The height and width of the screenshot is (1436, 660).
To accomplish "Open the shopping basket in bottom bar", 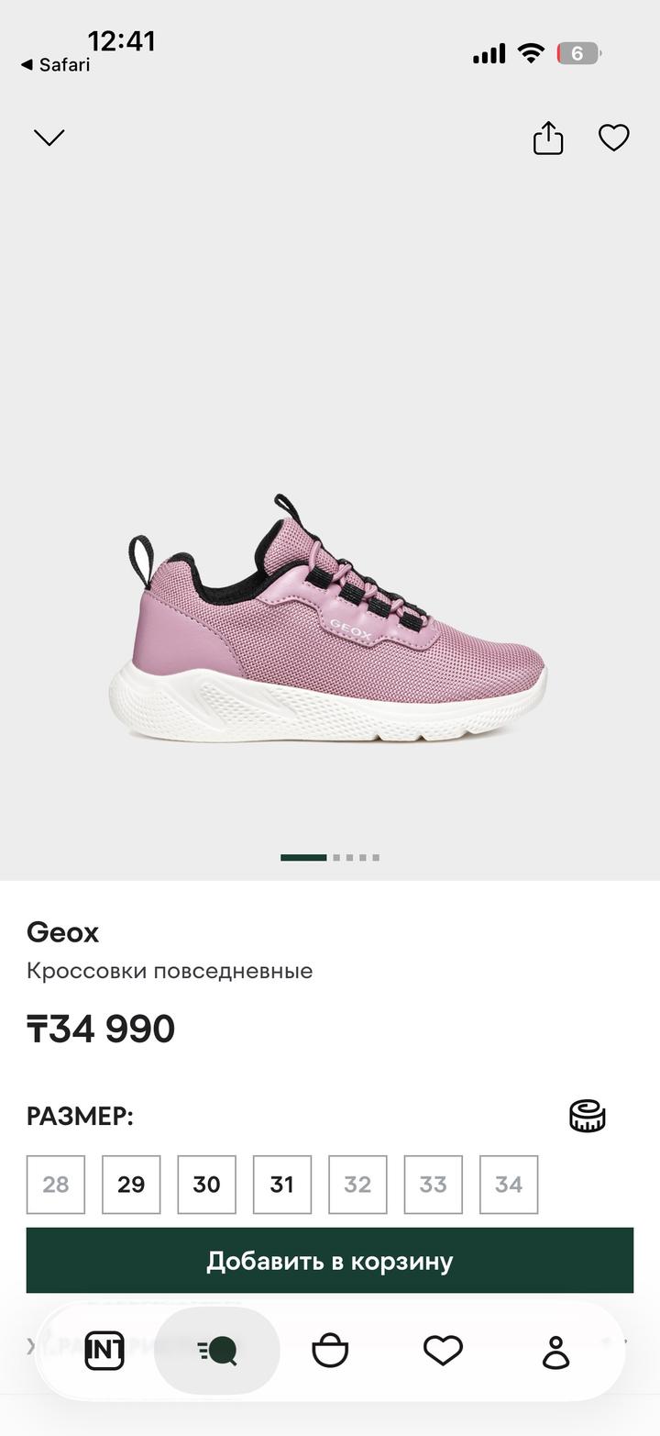I will pos(330,1351).
